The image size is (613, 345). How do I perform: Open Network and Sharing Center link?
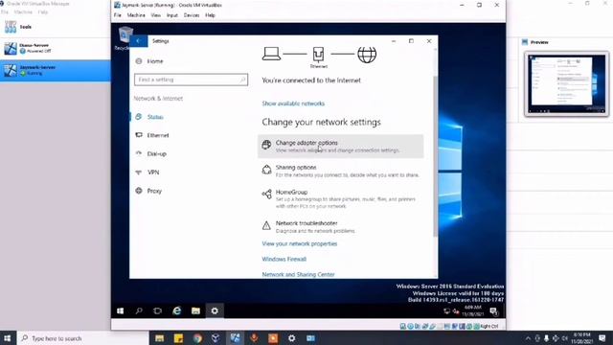click(298, 275)
